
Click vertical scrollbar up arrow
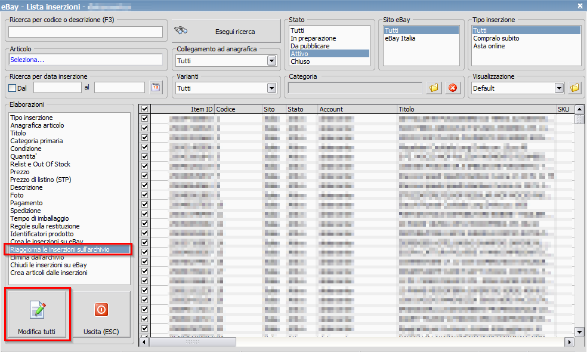[579, 109]
